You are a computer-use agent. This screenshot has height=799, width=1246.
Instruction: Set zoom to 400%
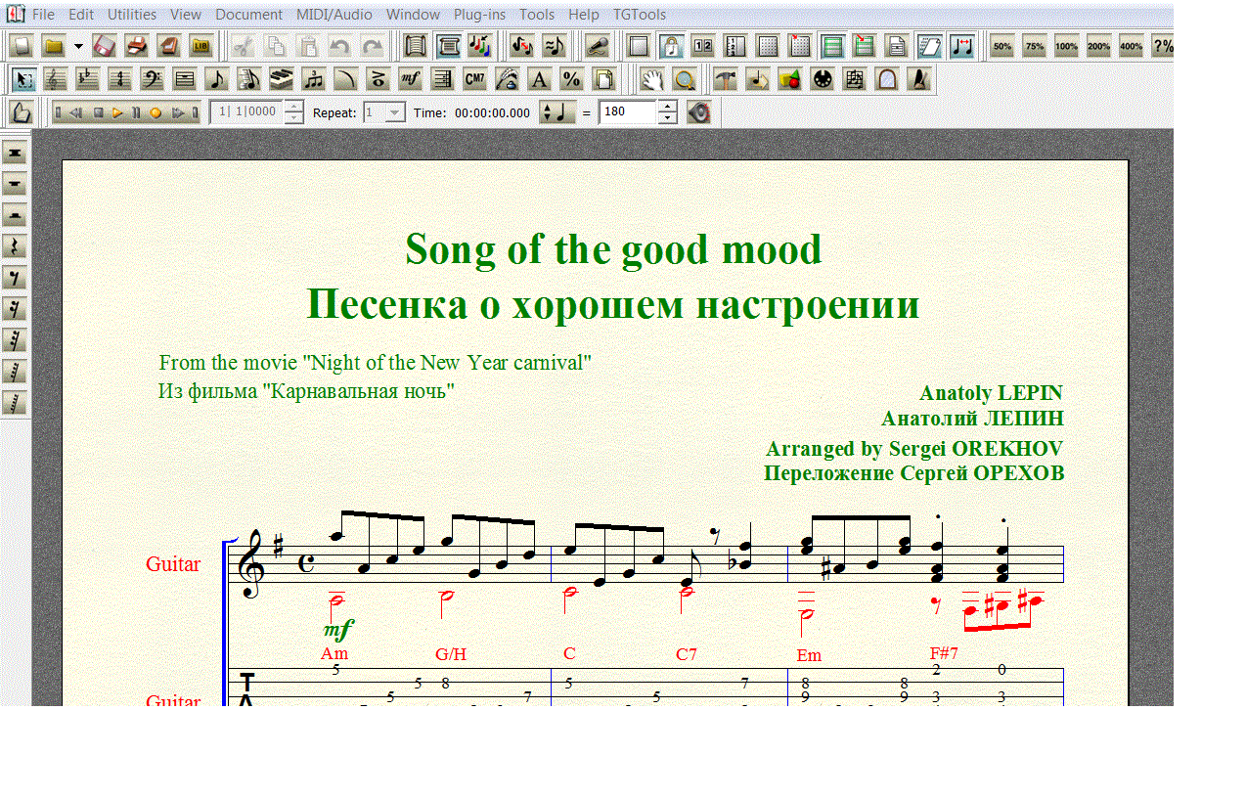(1132, 46)
